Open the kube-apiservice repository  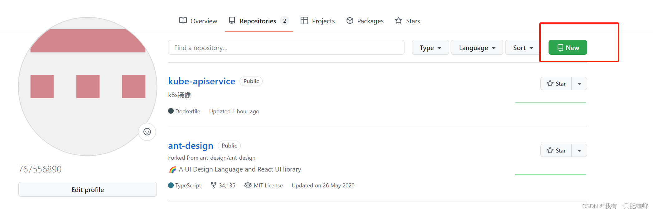point(201,81)
